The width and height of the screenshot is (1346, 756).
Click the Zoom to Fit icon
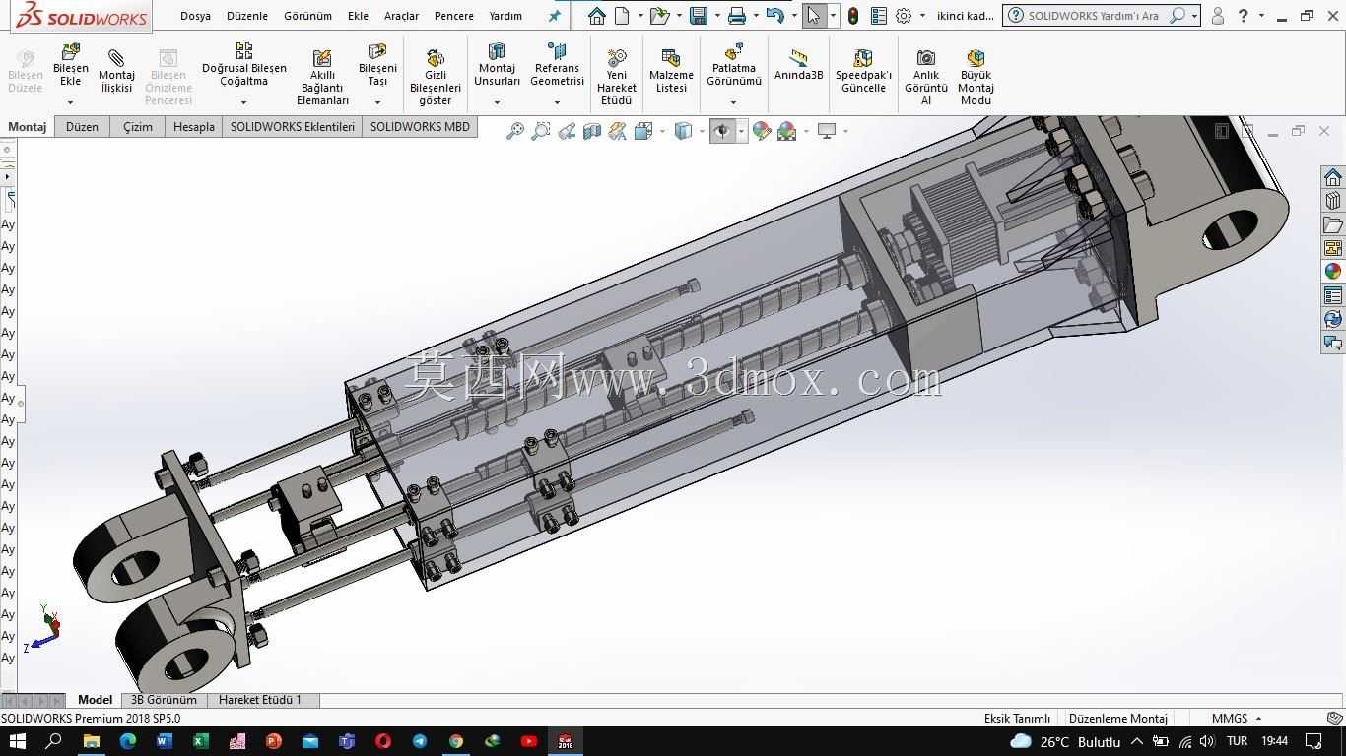514,131
